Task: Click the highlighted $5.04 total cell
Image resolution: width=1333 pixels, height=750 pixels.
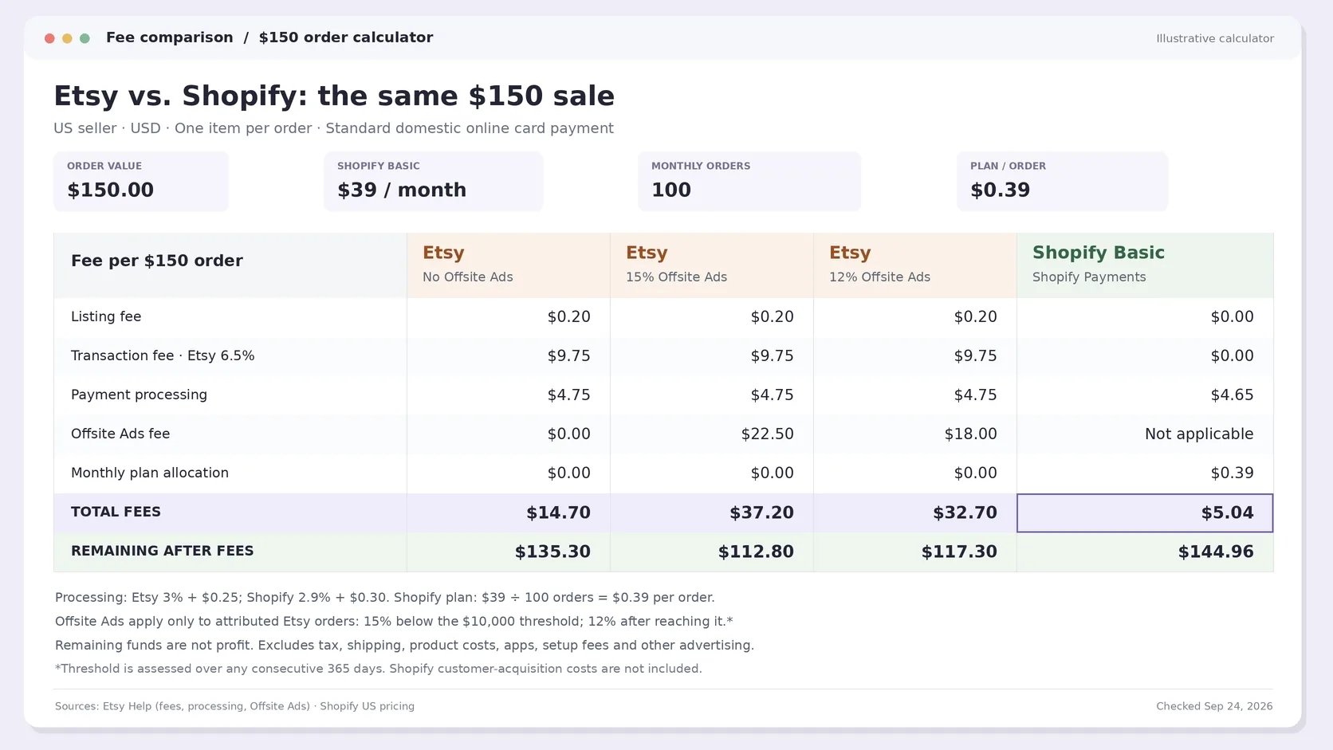Action: [x=1145, y=512]
